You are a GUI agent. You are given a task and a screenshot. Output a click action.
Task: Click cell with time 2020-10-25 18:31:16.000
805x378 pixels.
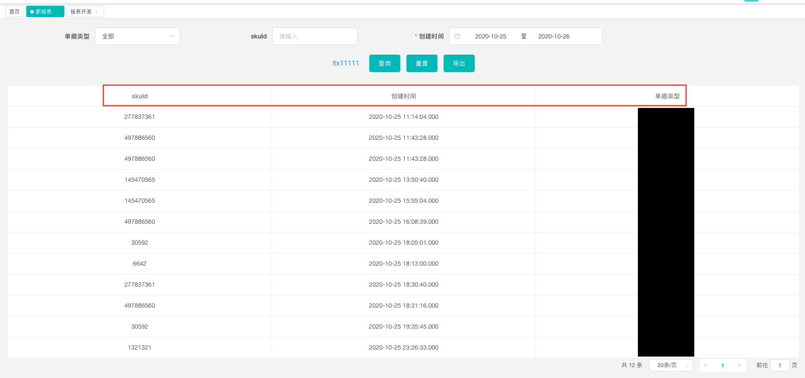pos(403,305)
